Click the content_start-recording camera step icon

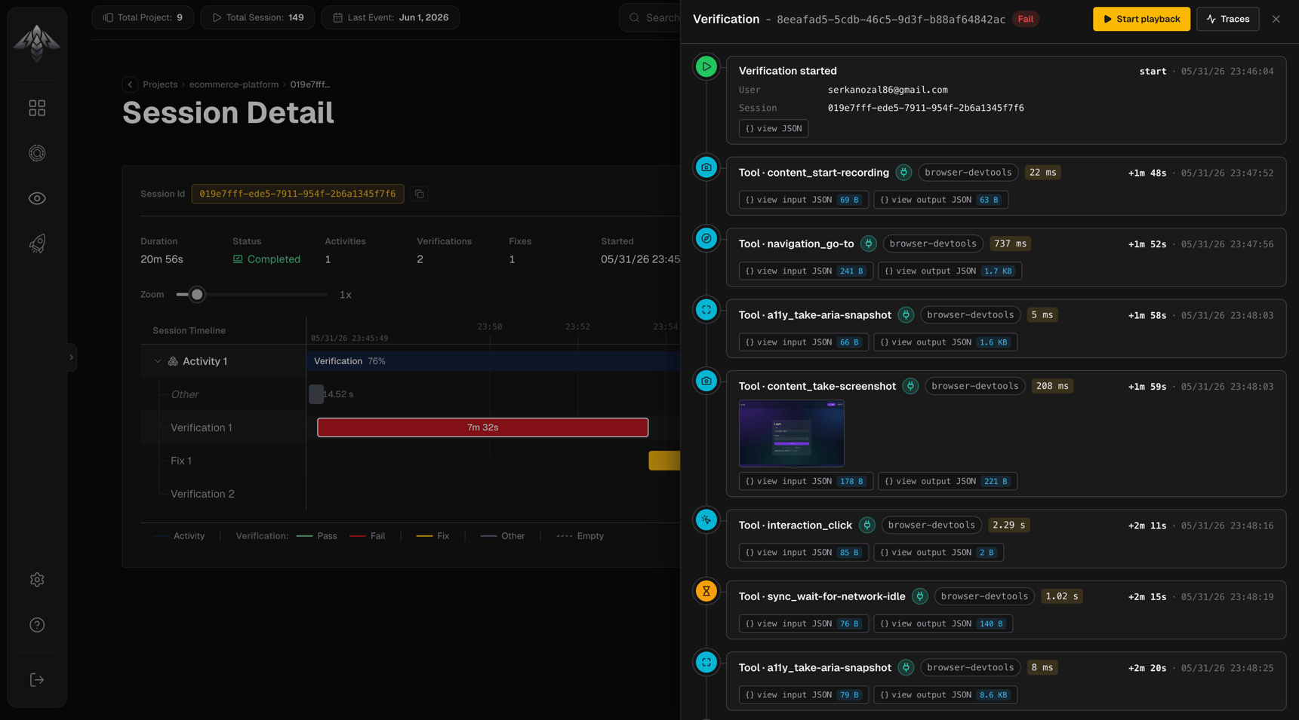click(x=706, y=167)
